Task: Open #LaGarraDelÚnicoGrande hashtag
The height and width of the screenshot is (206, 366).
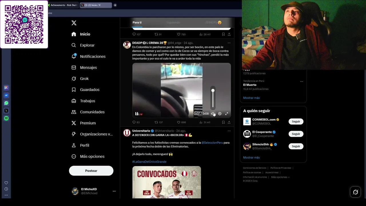Action: click(149, 162)
